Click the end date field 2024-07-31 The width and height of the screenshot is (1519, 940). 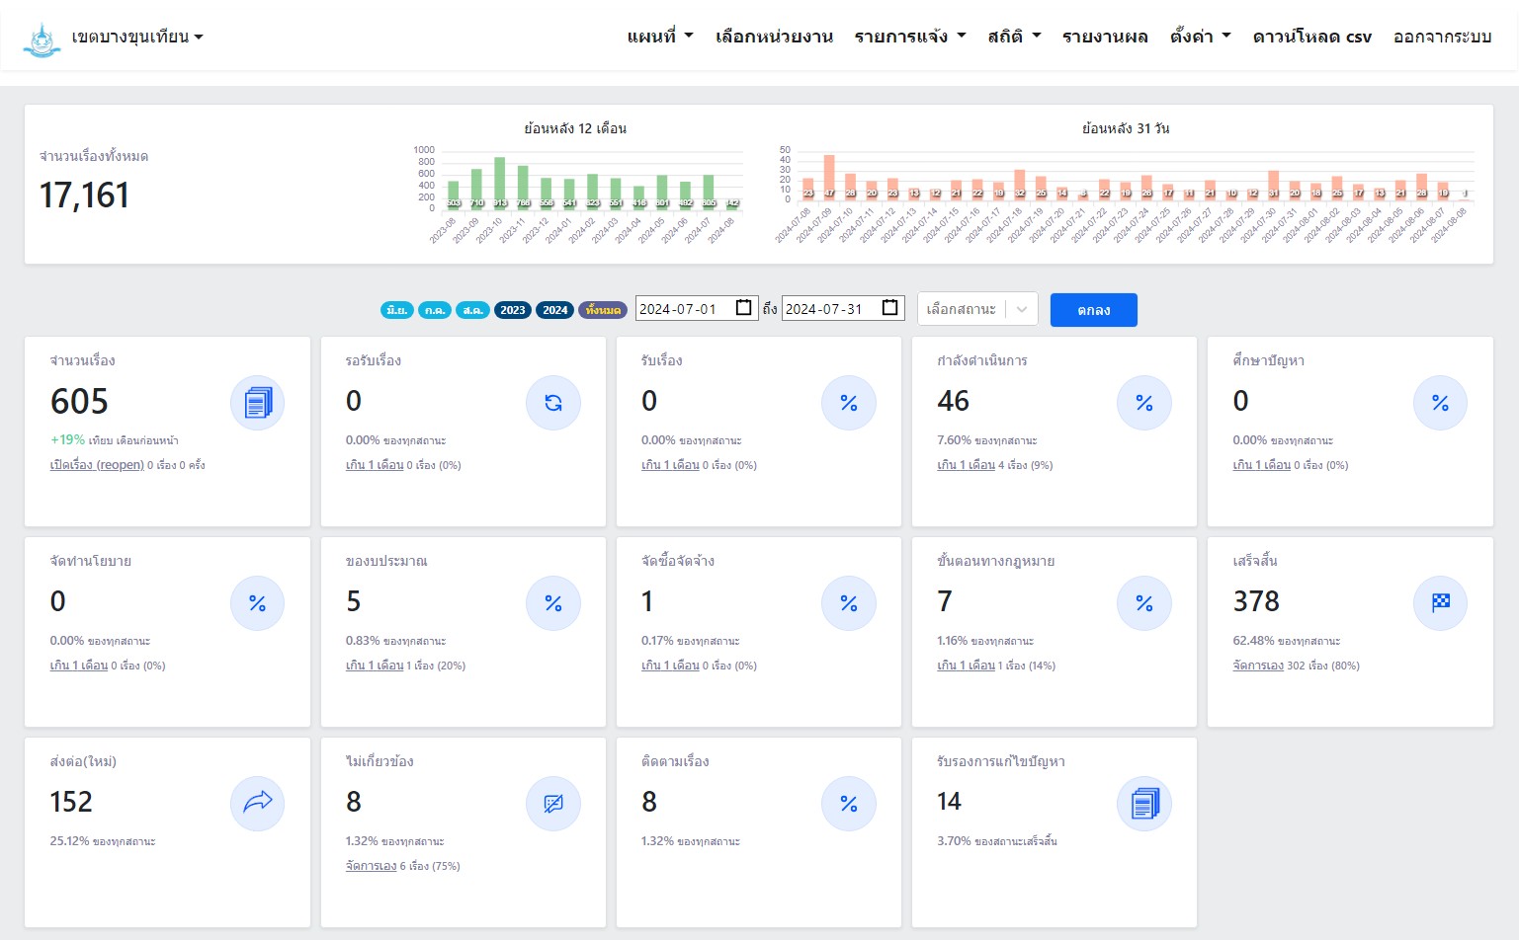825,309
